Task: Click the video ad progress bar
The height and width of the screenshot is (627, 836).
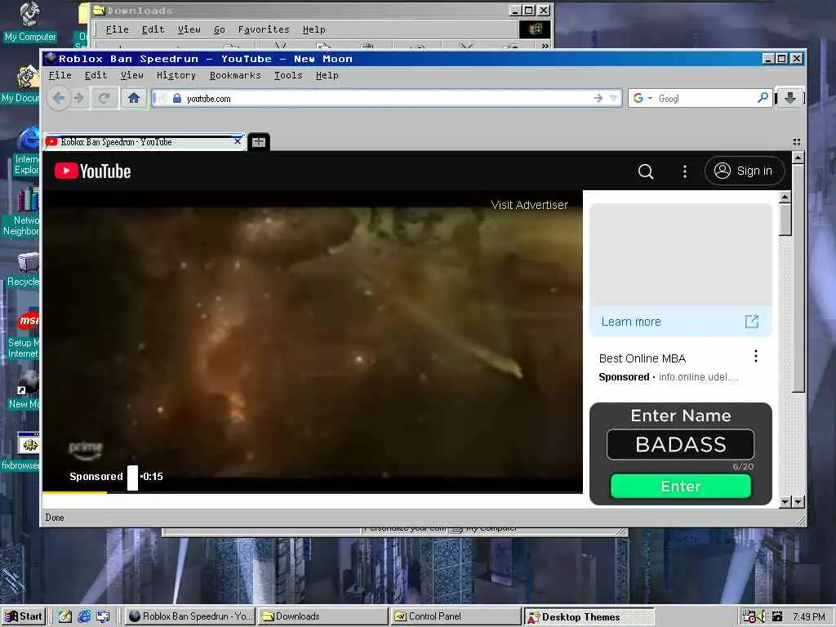Action: 313,492
